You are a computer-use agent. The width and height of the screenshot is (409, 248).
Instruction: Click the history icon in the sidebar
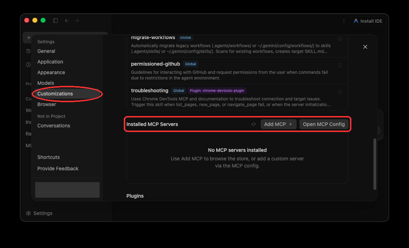pyautogui.click(x=28, y=51)
